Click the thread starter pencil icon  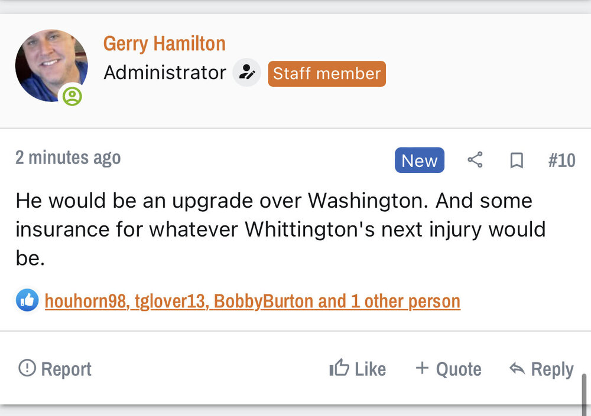coord(246,73)
